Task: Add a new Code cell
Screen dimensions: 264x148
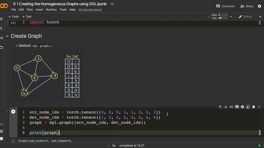Action: tap(14, 16)
